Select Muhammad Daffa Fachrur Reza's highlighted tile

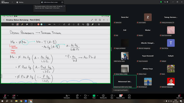pos(125,82)
